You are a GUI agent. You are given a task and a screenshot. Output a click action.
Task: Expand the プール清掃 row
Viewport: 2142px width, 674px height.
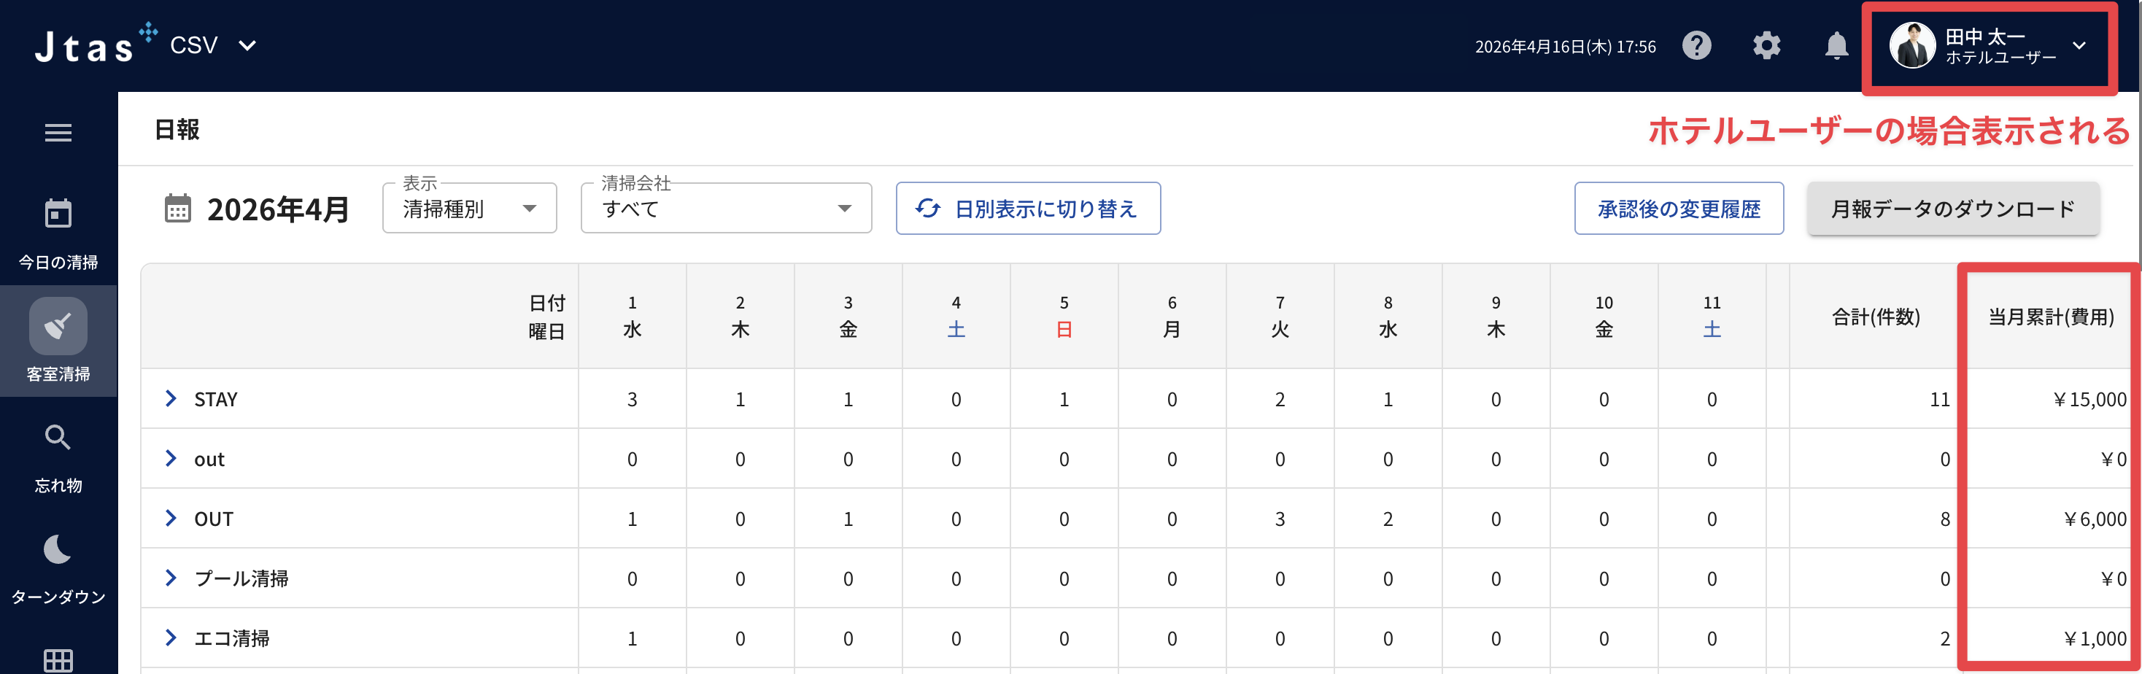coord(171,578)
